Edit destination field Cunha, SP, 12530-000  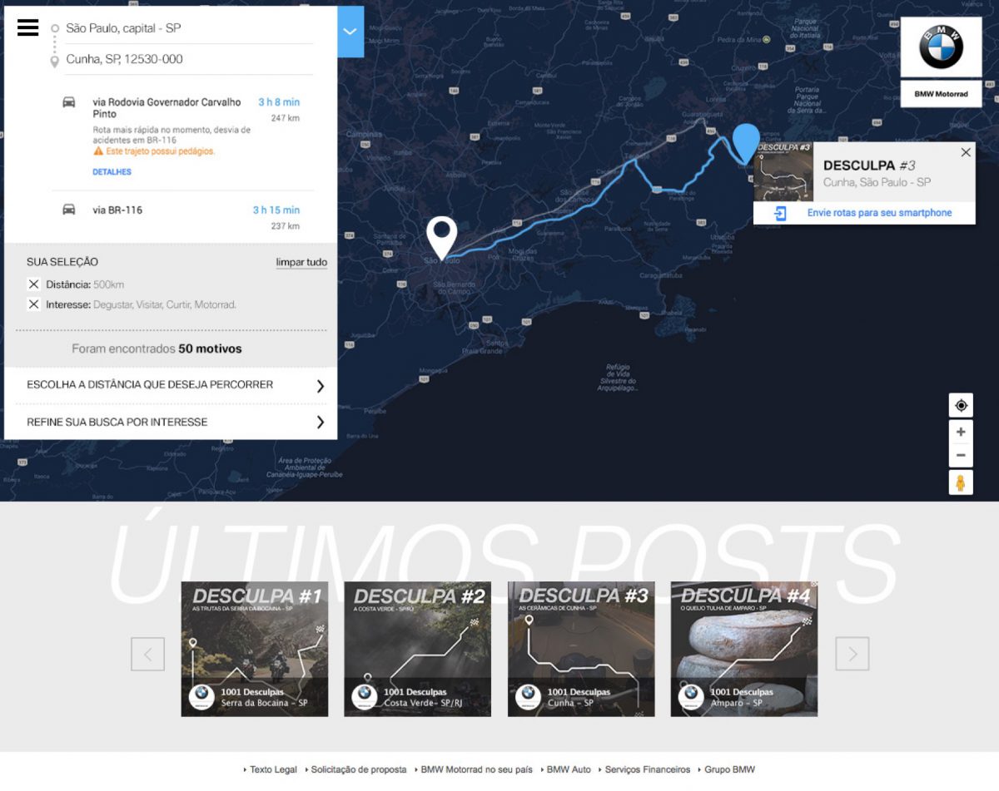point(189,59)
